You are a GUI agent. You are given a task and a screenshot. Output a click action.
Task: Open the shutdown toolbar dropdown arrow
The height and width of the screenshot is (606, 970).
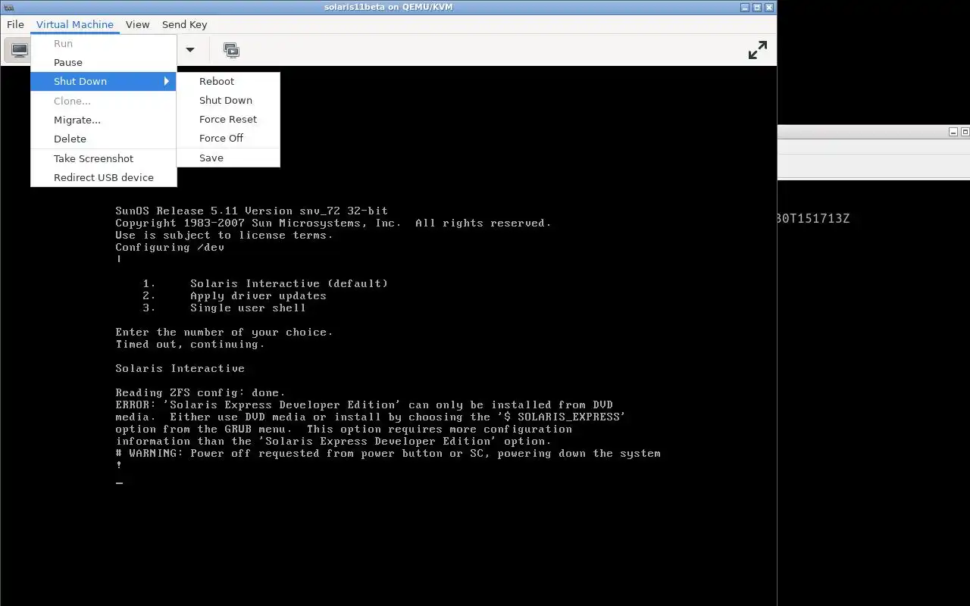[190, 50]
